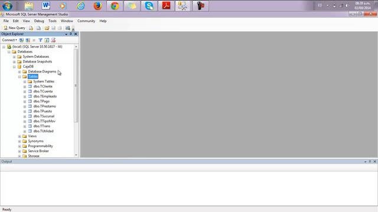Screen dimensions: 378x212
Task: Select the dbo.TTrans table
Action: coord(42,126)
